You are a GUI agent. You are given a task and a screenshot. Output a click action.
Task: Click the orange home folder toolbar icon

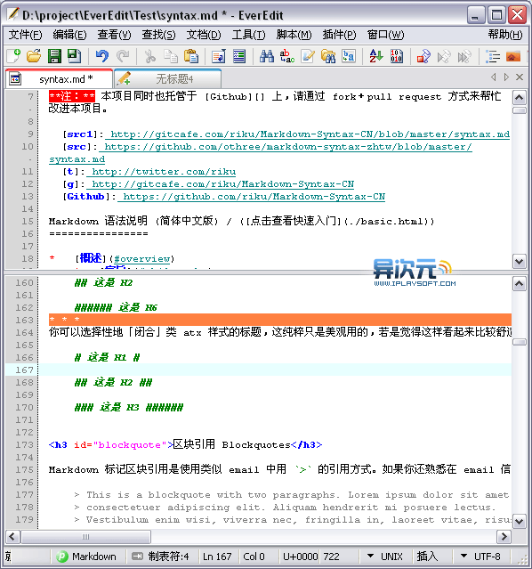(x=513, y=56)
